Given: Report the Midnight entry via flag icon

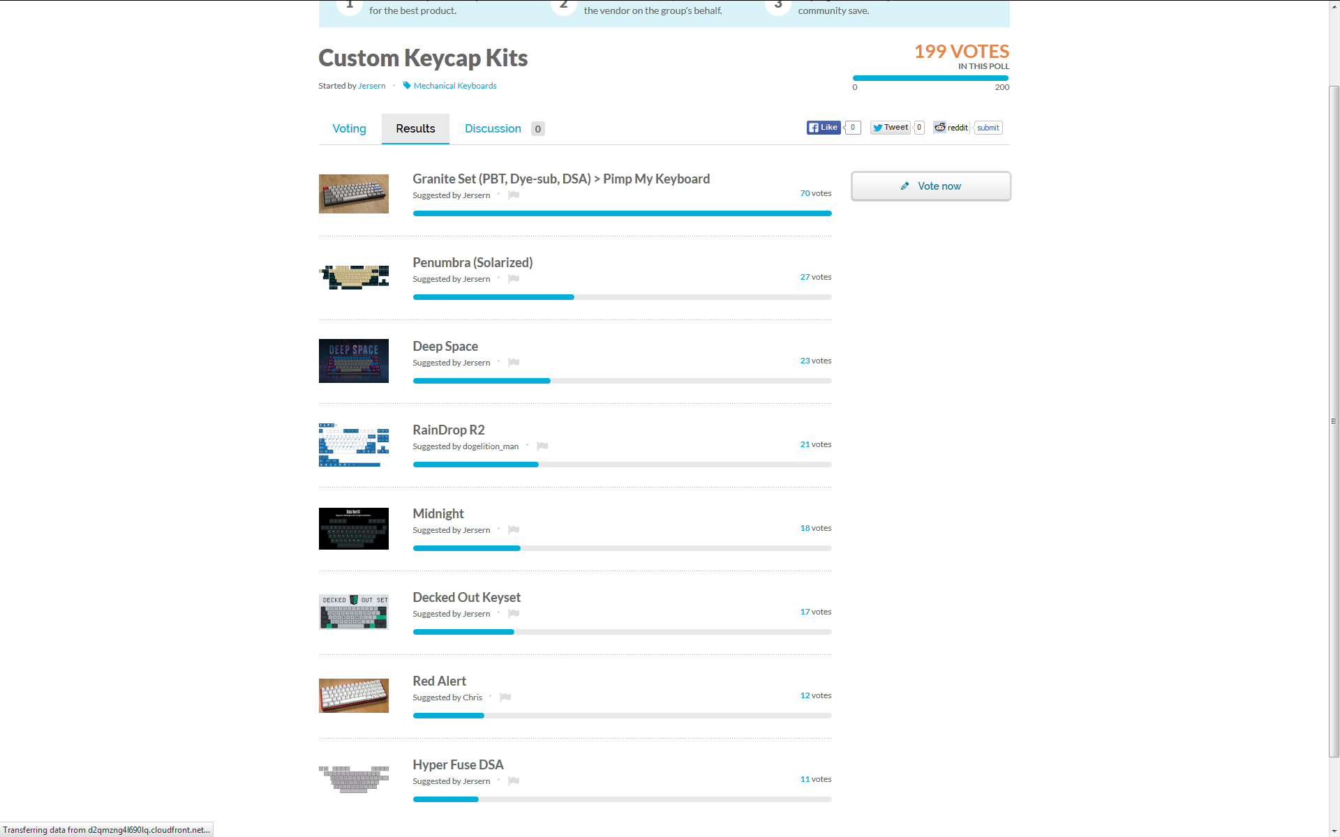Looking at the screenshot, I should [514, 530].
